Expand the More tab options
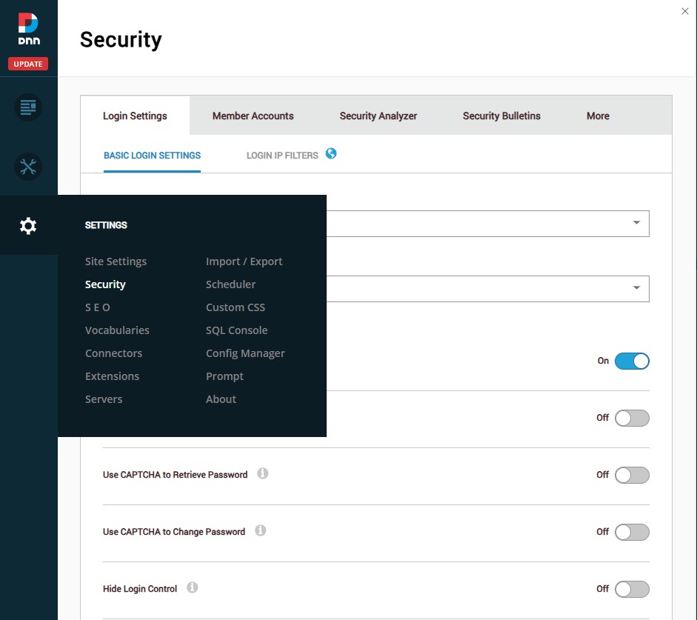 tap(597, 116)
